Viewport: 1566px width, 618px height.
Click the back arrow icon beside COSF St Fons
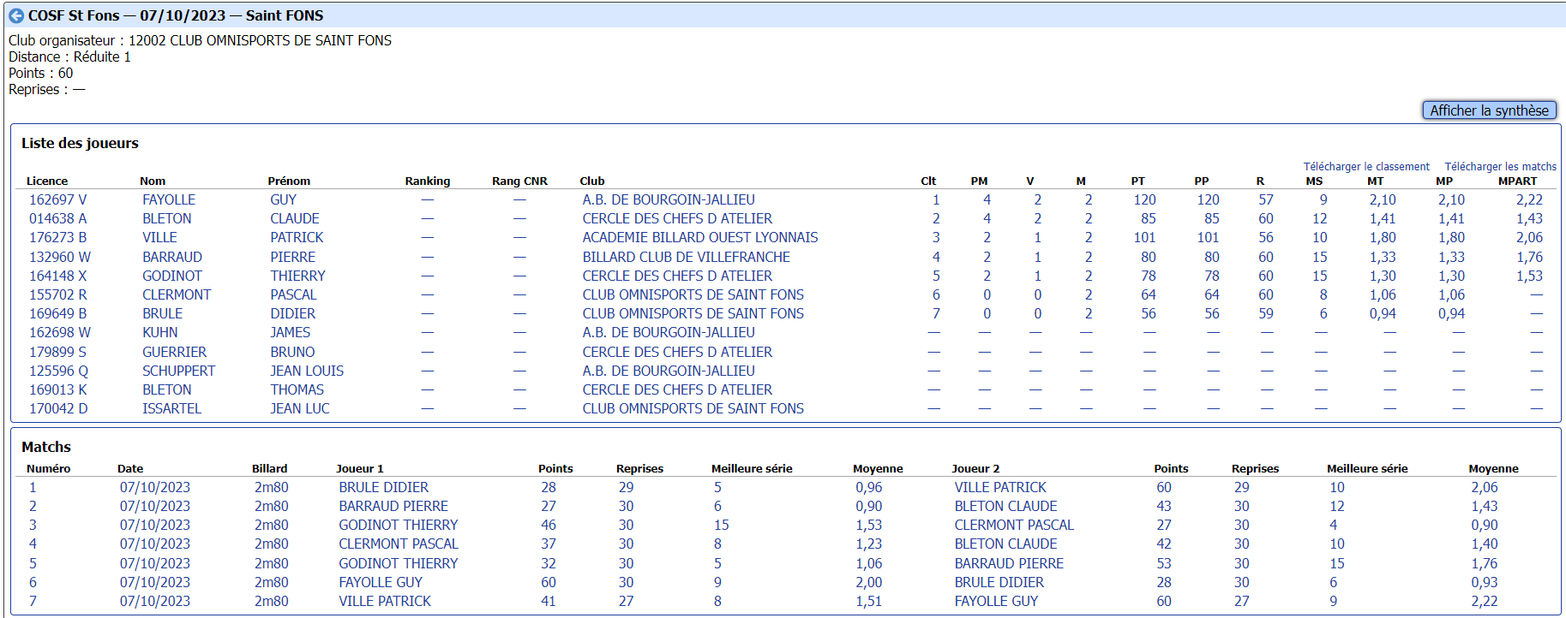click(16, 15)
